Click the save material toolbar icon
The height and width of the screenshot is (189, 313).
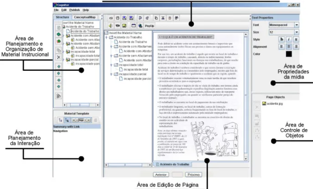(118, 18)
